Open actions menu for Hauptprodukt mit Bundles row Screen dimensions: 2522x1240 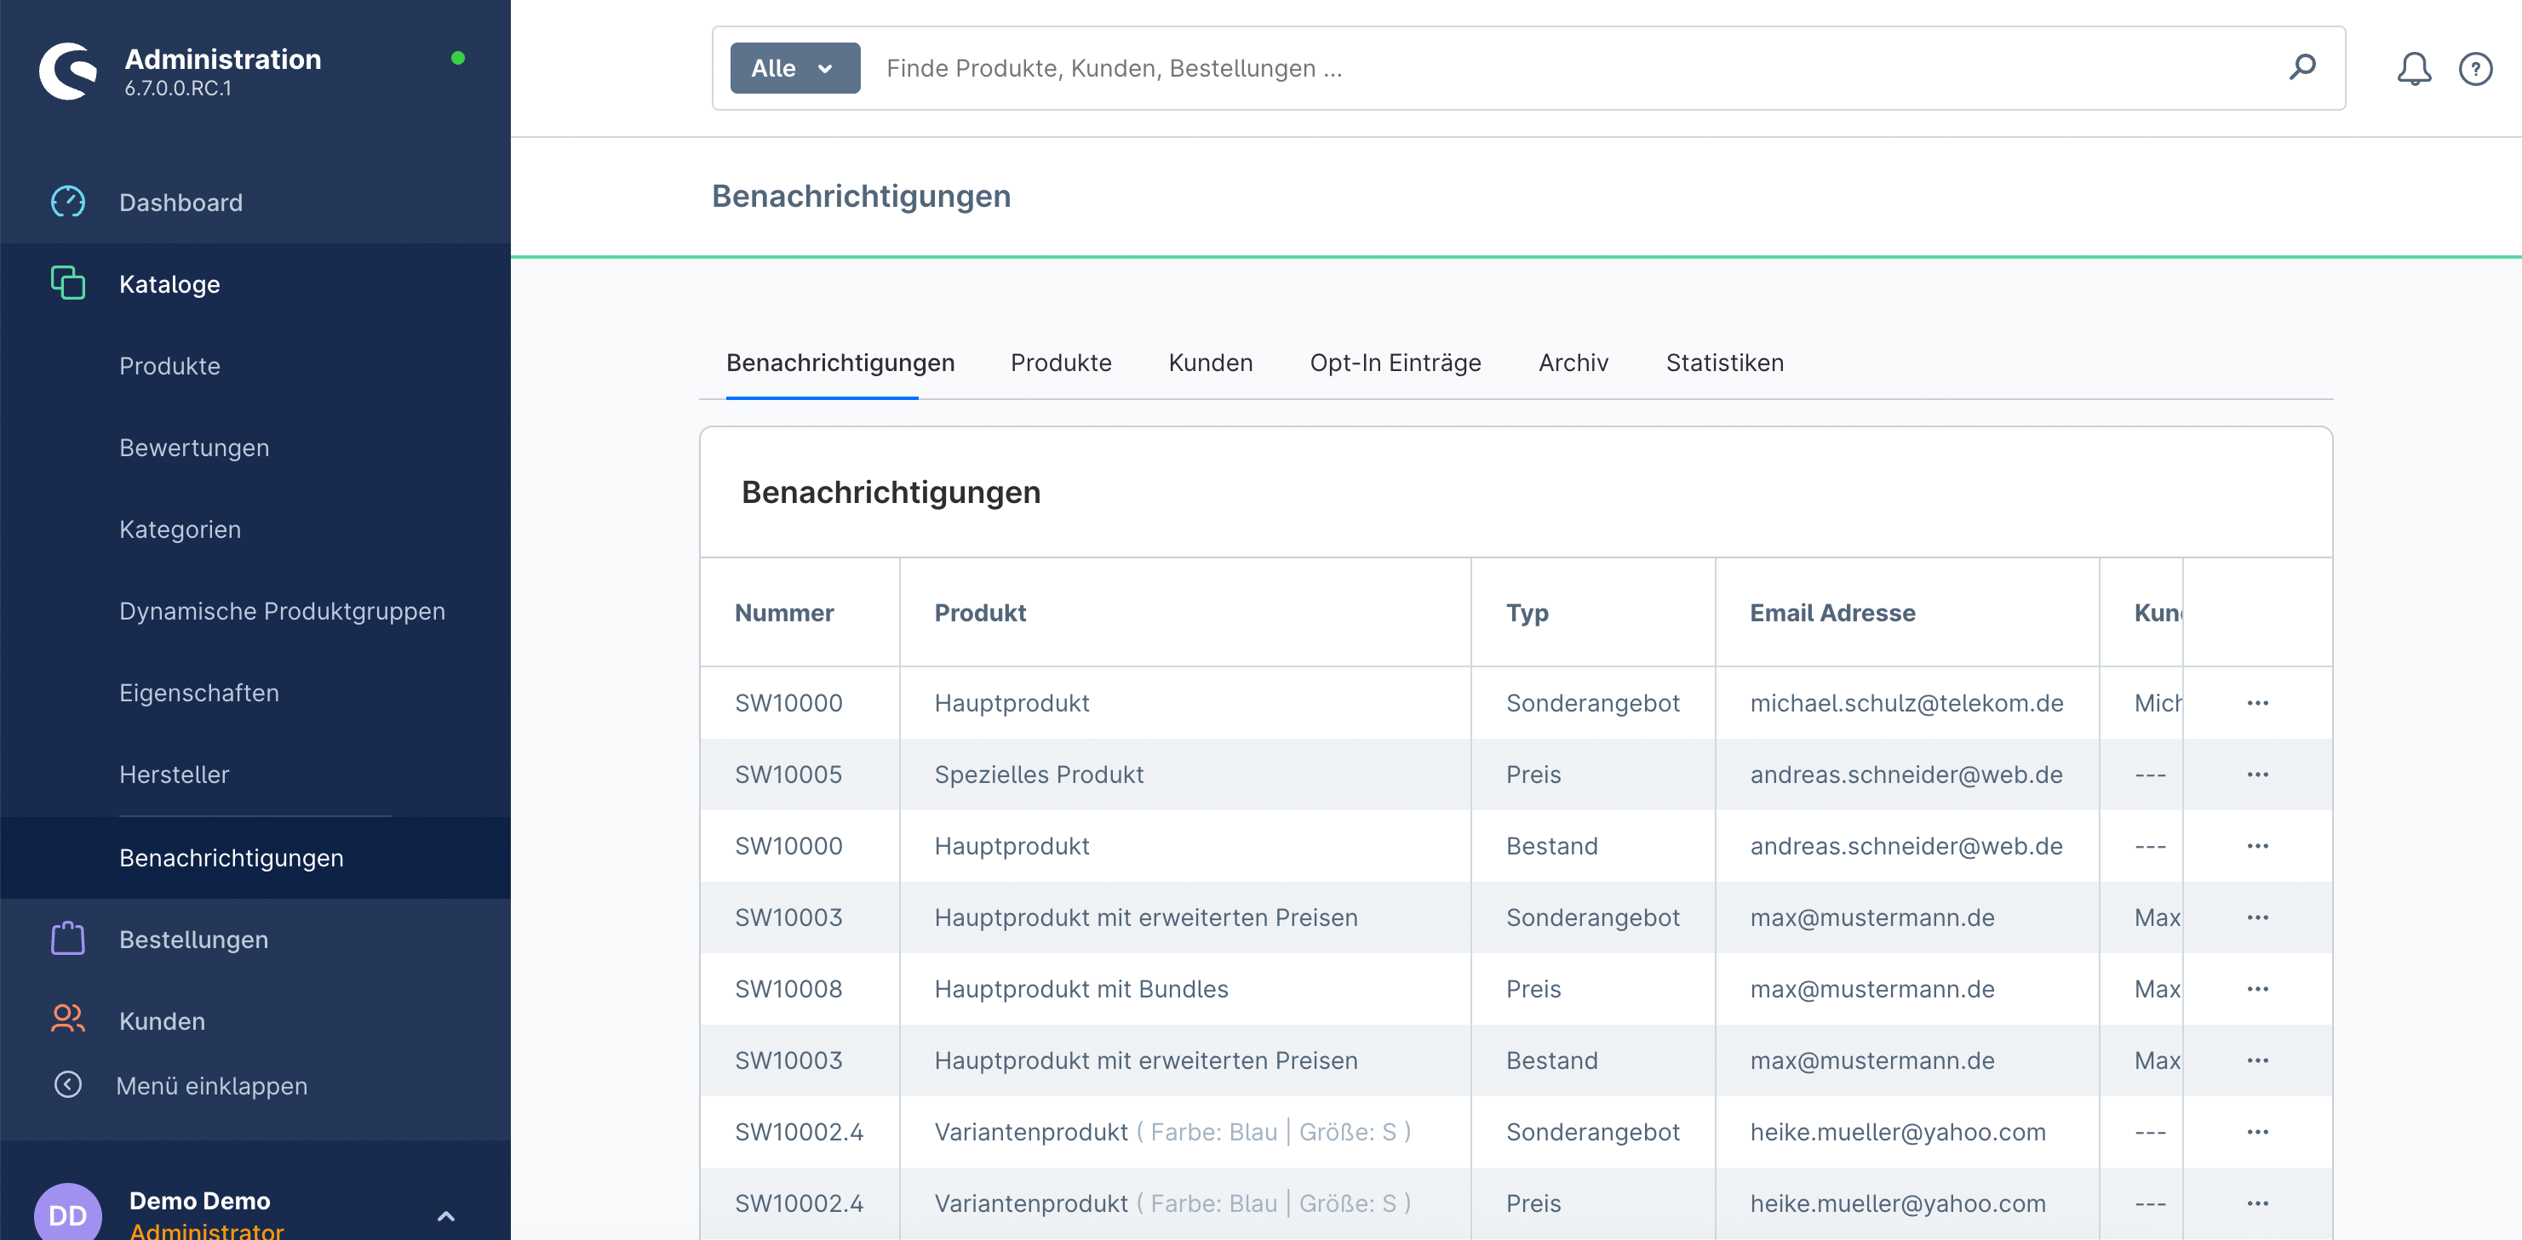point(2258,988)
